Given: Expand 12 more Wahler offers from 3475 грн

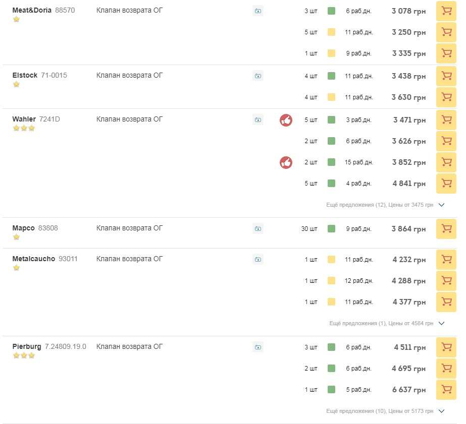Looking at the screenshot, I should tap(385, 205).
